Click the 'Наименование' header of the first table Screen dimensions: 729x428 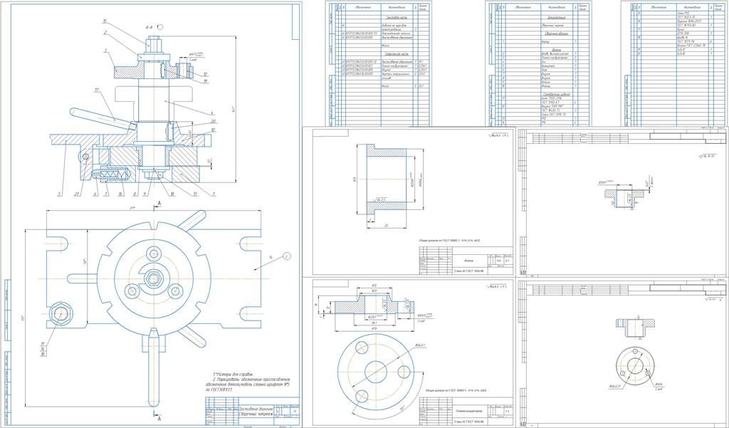[397, 7]
